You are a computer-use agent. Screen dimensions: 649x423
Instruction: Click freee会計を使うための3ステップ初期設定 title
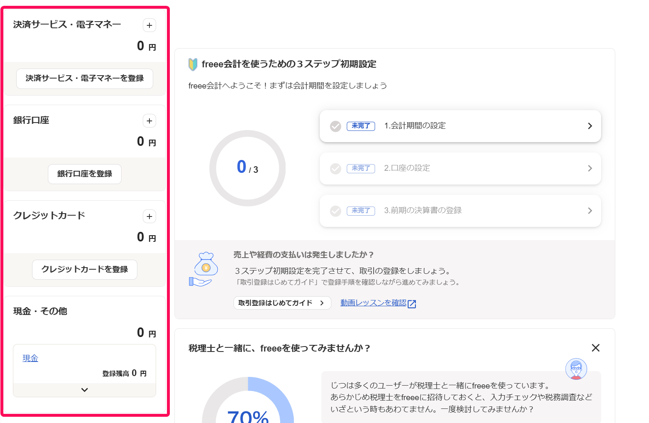click(289, 64)
